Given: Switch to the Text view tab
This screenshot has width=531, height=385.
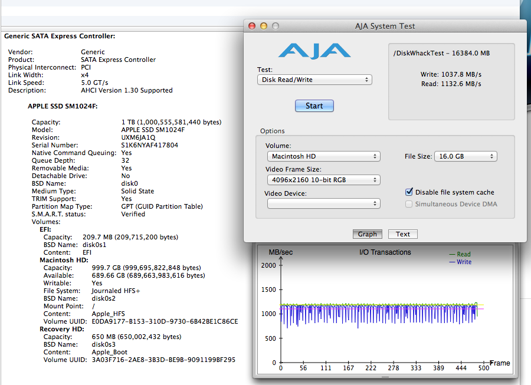Looking at the screenshot, I should 403,234.
